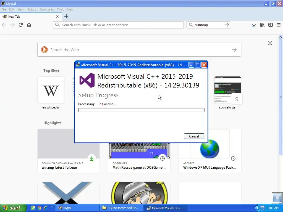Open the Windows start menu
The image size is (283, 212).
13,208
